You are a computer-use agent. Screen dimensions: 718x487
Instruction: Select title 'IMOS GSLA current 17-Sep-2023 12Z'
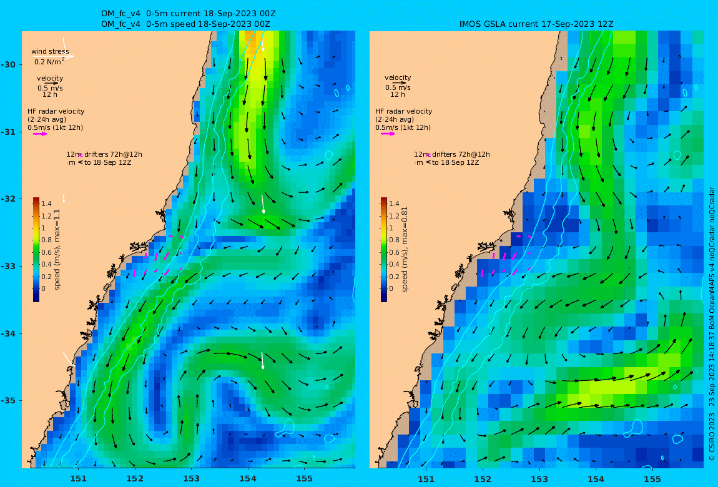pyautogui.click(x=536, y=24)
